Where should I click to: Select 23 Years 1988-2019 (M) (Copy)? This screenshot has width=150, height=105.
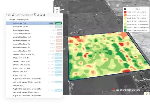coord(34,54)
